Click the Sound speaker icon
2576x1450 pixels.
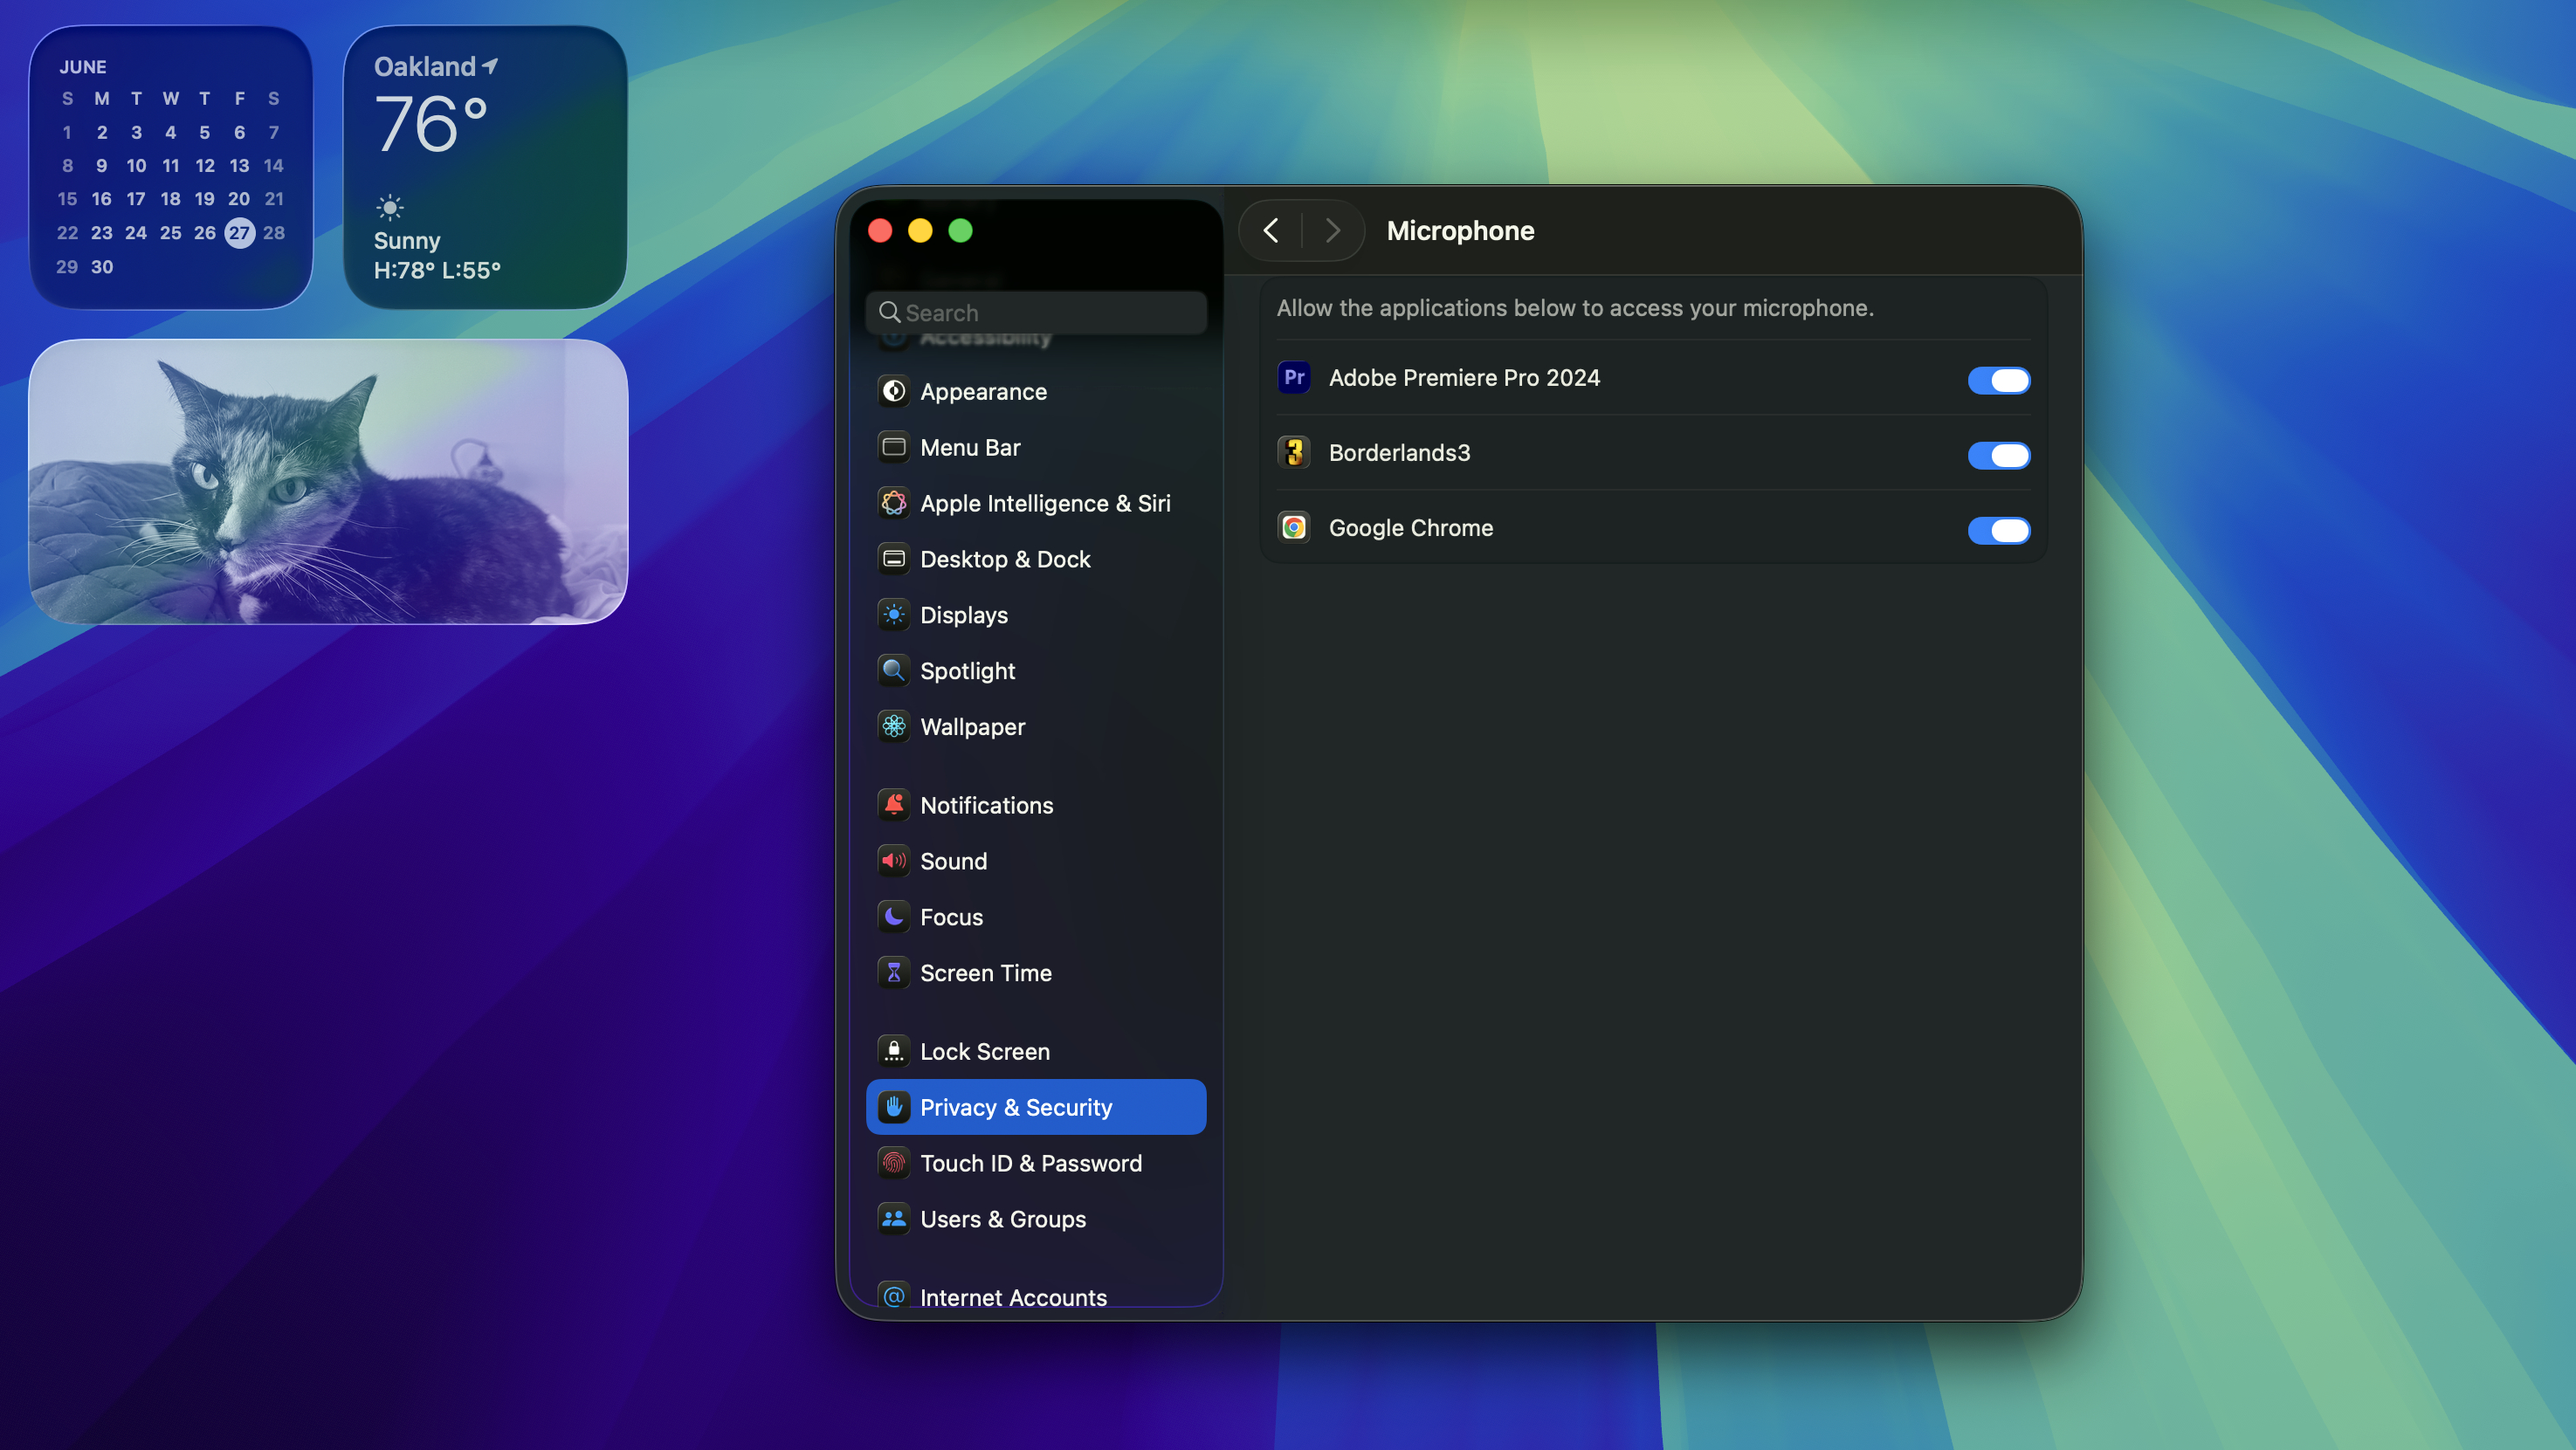[893, 861]
